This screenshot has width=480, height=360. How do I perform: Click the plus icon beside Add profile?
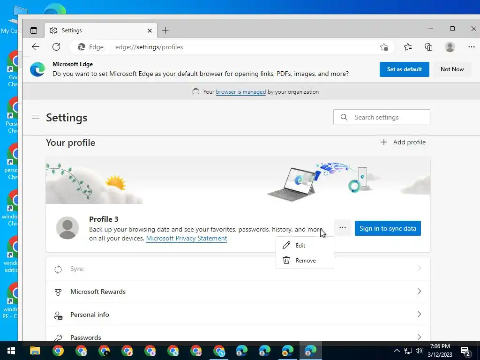pyautogui.click(x=383, y=142)
